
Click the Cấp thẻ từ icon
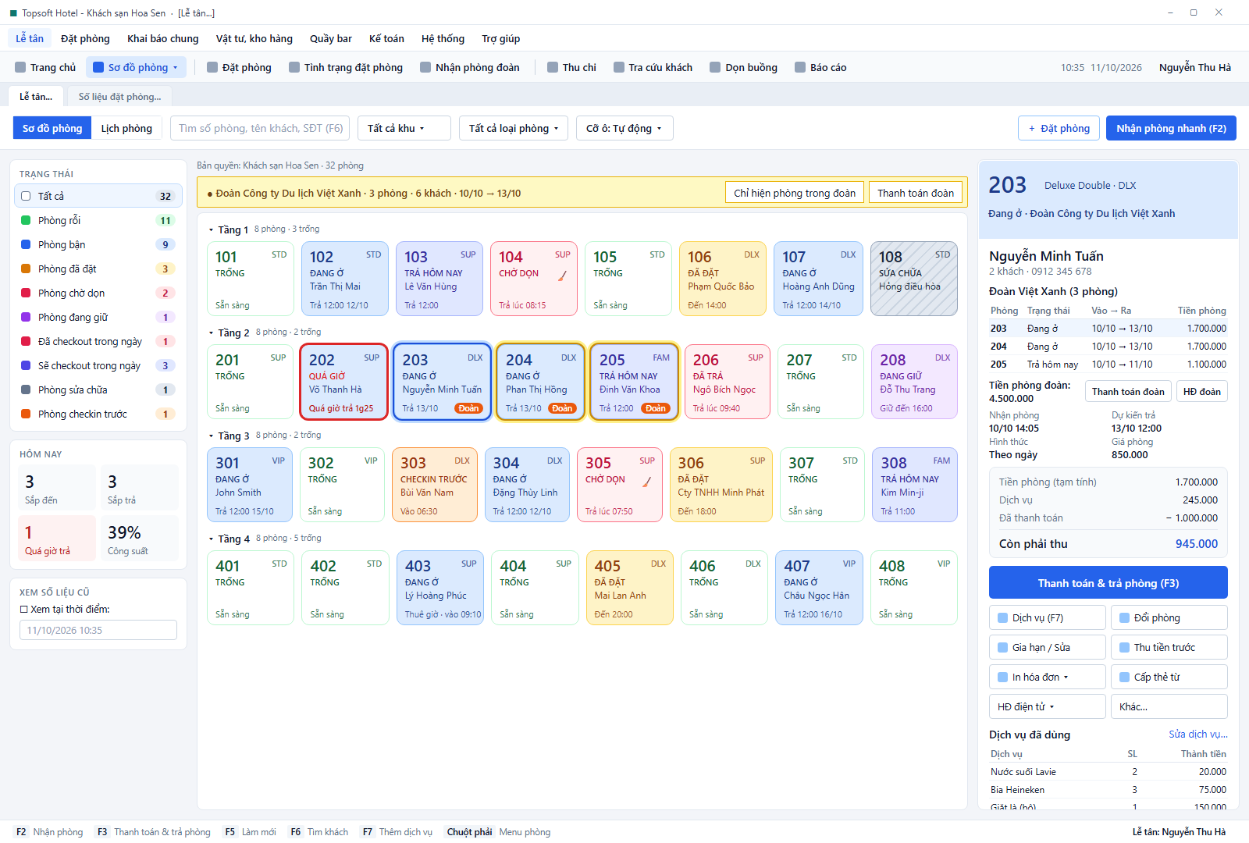1125,677
